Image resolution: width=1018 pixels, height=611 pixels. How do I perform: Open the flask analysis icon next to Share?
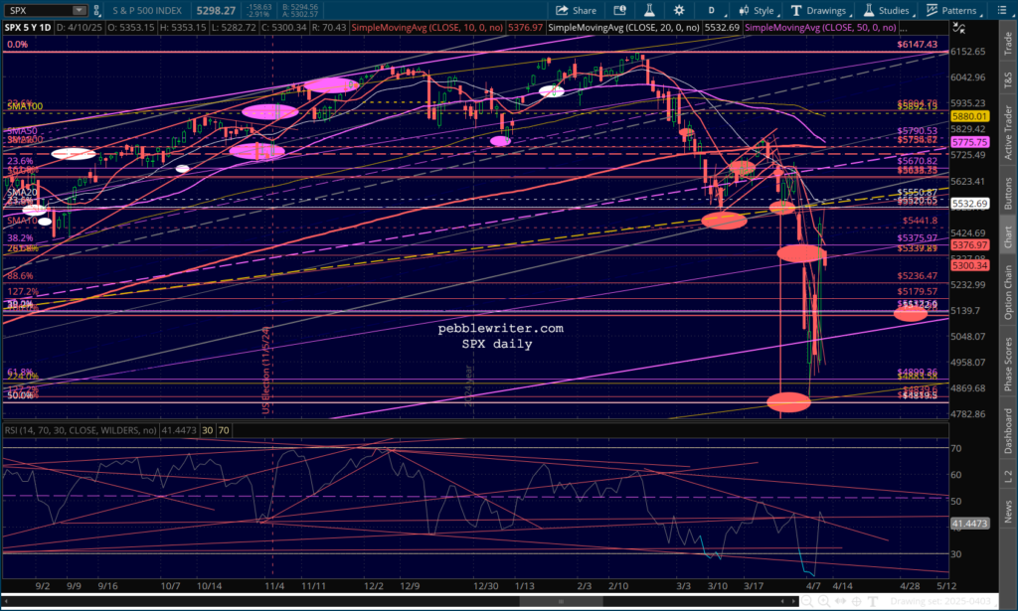[x=648, y=10]
